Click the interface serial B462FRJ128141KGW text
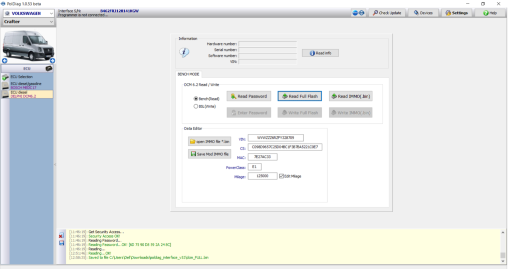This screenshot has height=269, width=513. click(x=119, y=11)
